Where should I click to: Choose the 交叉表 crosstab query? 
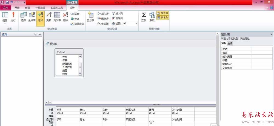[x=57, y=17]
